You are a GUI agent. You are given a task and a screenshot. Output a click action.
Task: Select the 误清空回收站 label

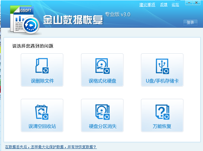(42, 126)
